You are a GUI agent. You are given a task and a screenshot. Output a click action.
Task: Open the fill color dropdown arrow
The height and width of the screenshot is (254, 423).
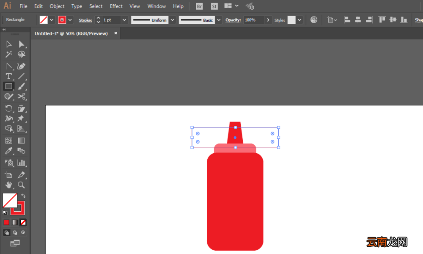(x=52, y=20)
